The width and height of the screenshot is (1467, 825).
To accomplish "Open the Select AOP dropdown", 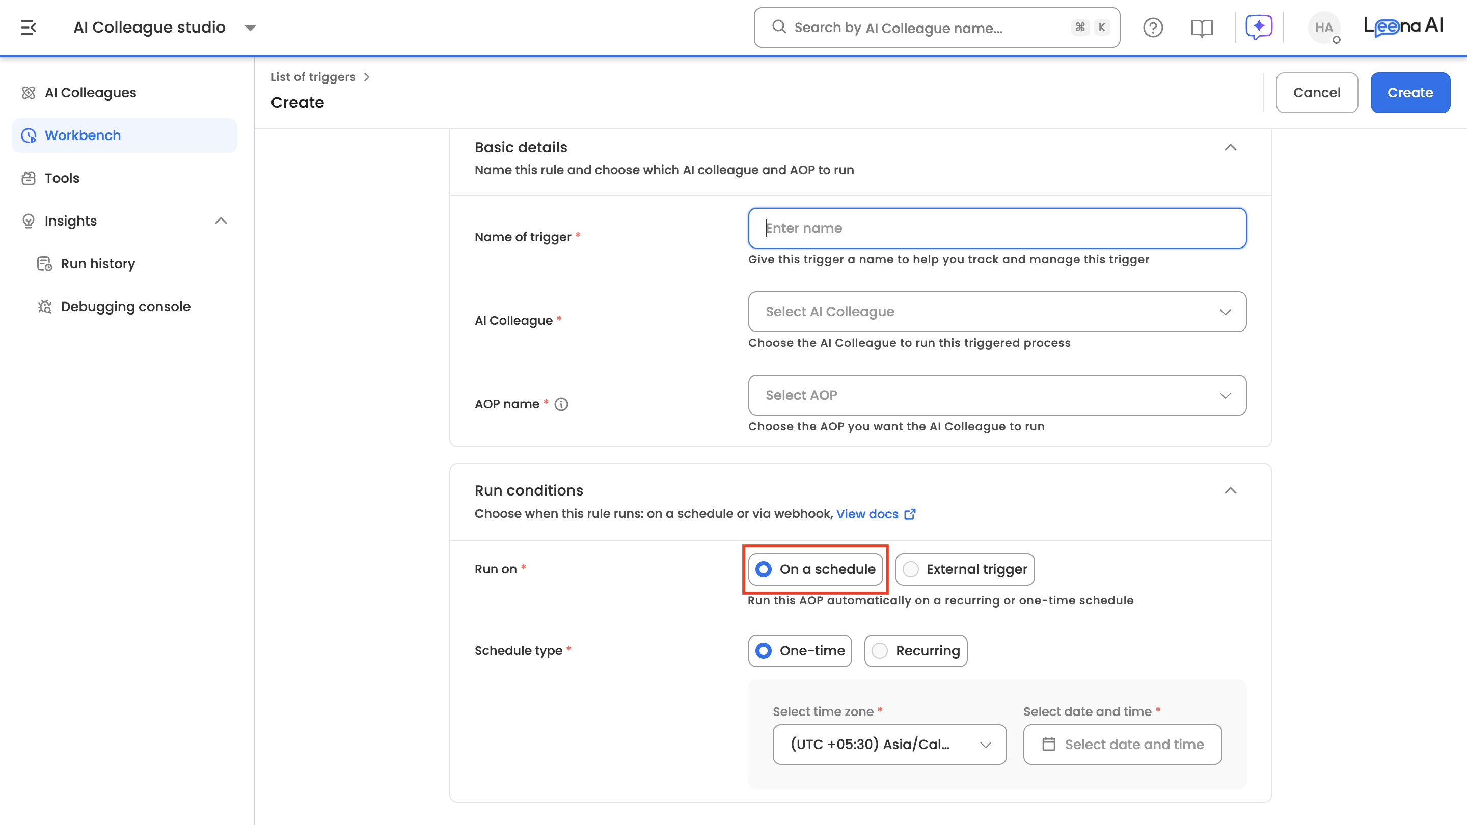I will pyautogui.click(x=997, y=395).
